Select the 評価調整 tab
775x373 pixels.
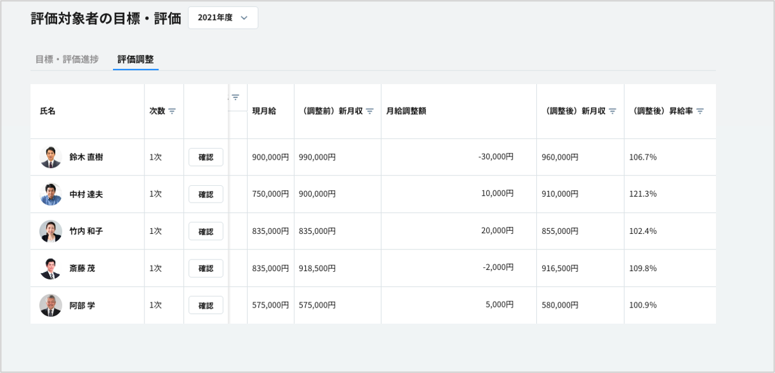[x=135, y=59]
